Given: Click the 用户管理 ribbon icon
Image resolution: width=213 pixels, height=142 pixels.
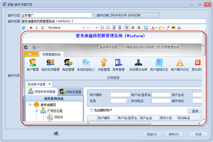Looking at the screenshot, I should (33, 65).
